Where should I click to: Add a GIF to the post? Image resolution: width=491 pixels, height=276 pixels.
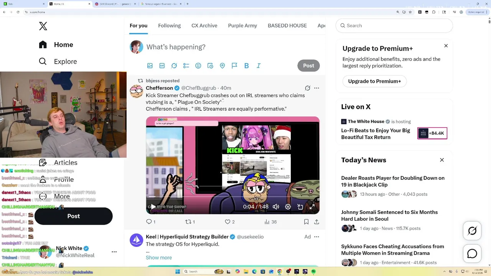tap(162, 66)
